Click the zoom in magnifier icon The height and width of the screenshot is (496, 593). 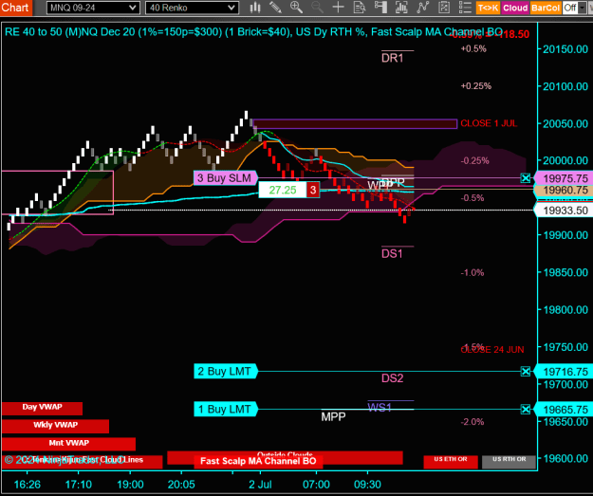[296, 8]
